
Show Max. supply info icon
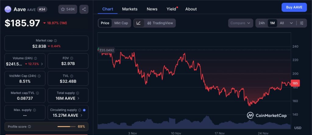[34, 110]
